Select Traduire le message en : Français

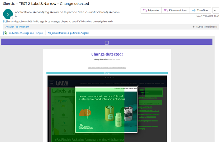(x=26, y=33)
